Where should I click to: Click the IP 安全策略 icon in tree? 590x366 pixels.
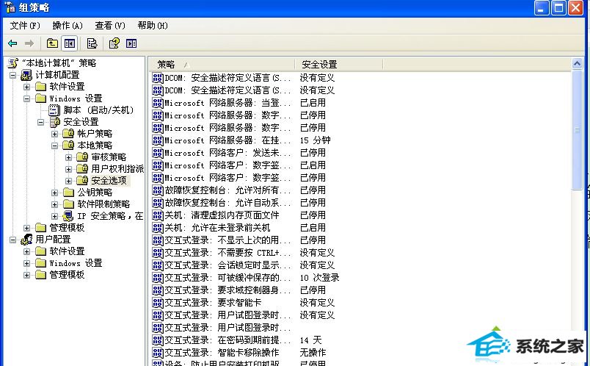(68, 216)
